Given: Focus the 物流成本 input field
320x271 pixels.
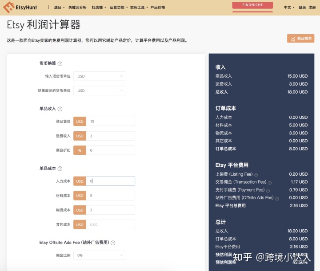Looking at the screenshot, I should (110, 210).
